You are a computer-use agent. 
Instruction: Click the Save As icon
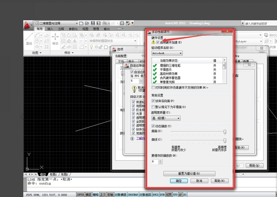[x=98, y=23]
